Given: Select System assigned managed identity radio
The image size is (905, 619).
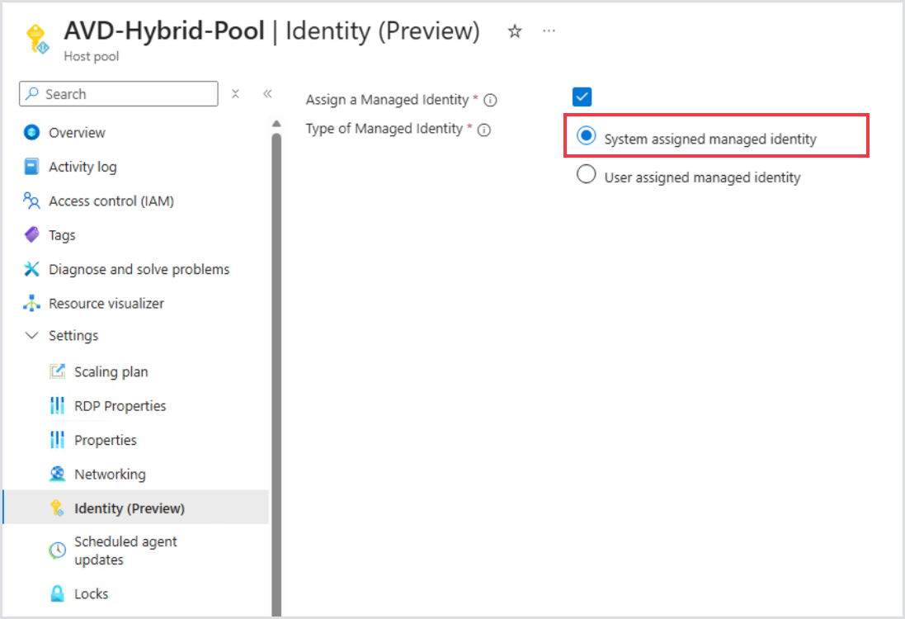Looking at the screenshot, I should coord(587,135).
